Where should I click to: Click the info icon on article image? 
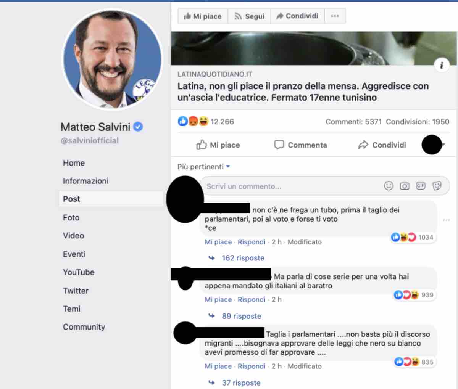[442, 66]
